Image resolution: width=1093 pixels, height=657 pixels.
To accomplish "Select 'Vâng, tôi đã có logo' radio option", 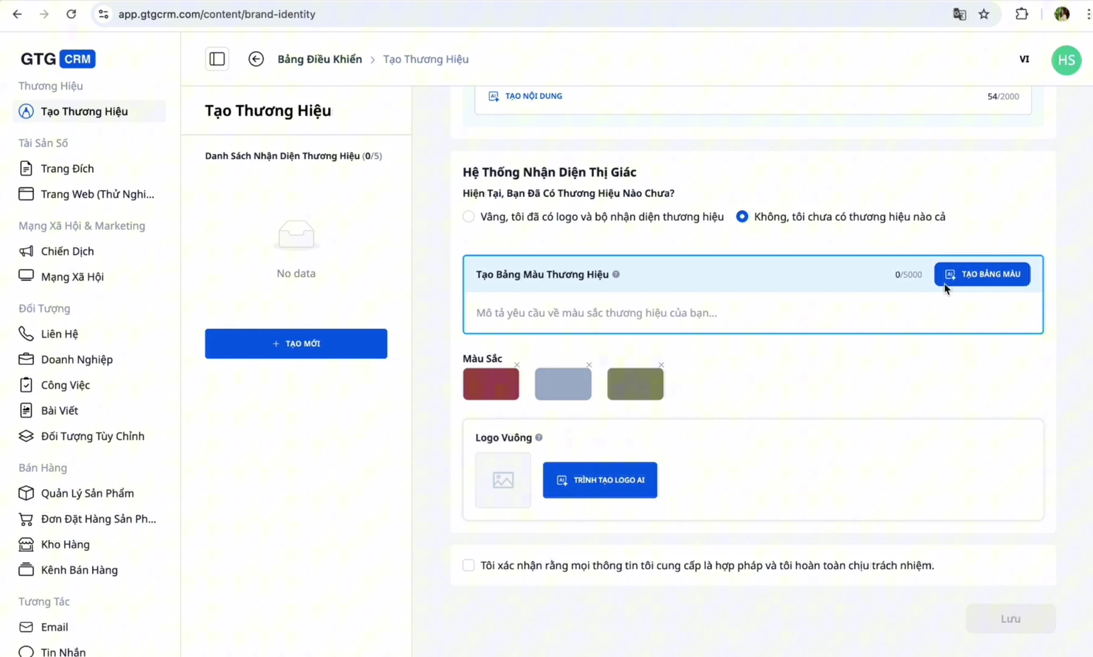I will tap(469, 217).
